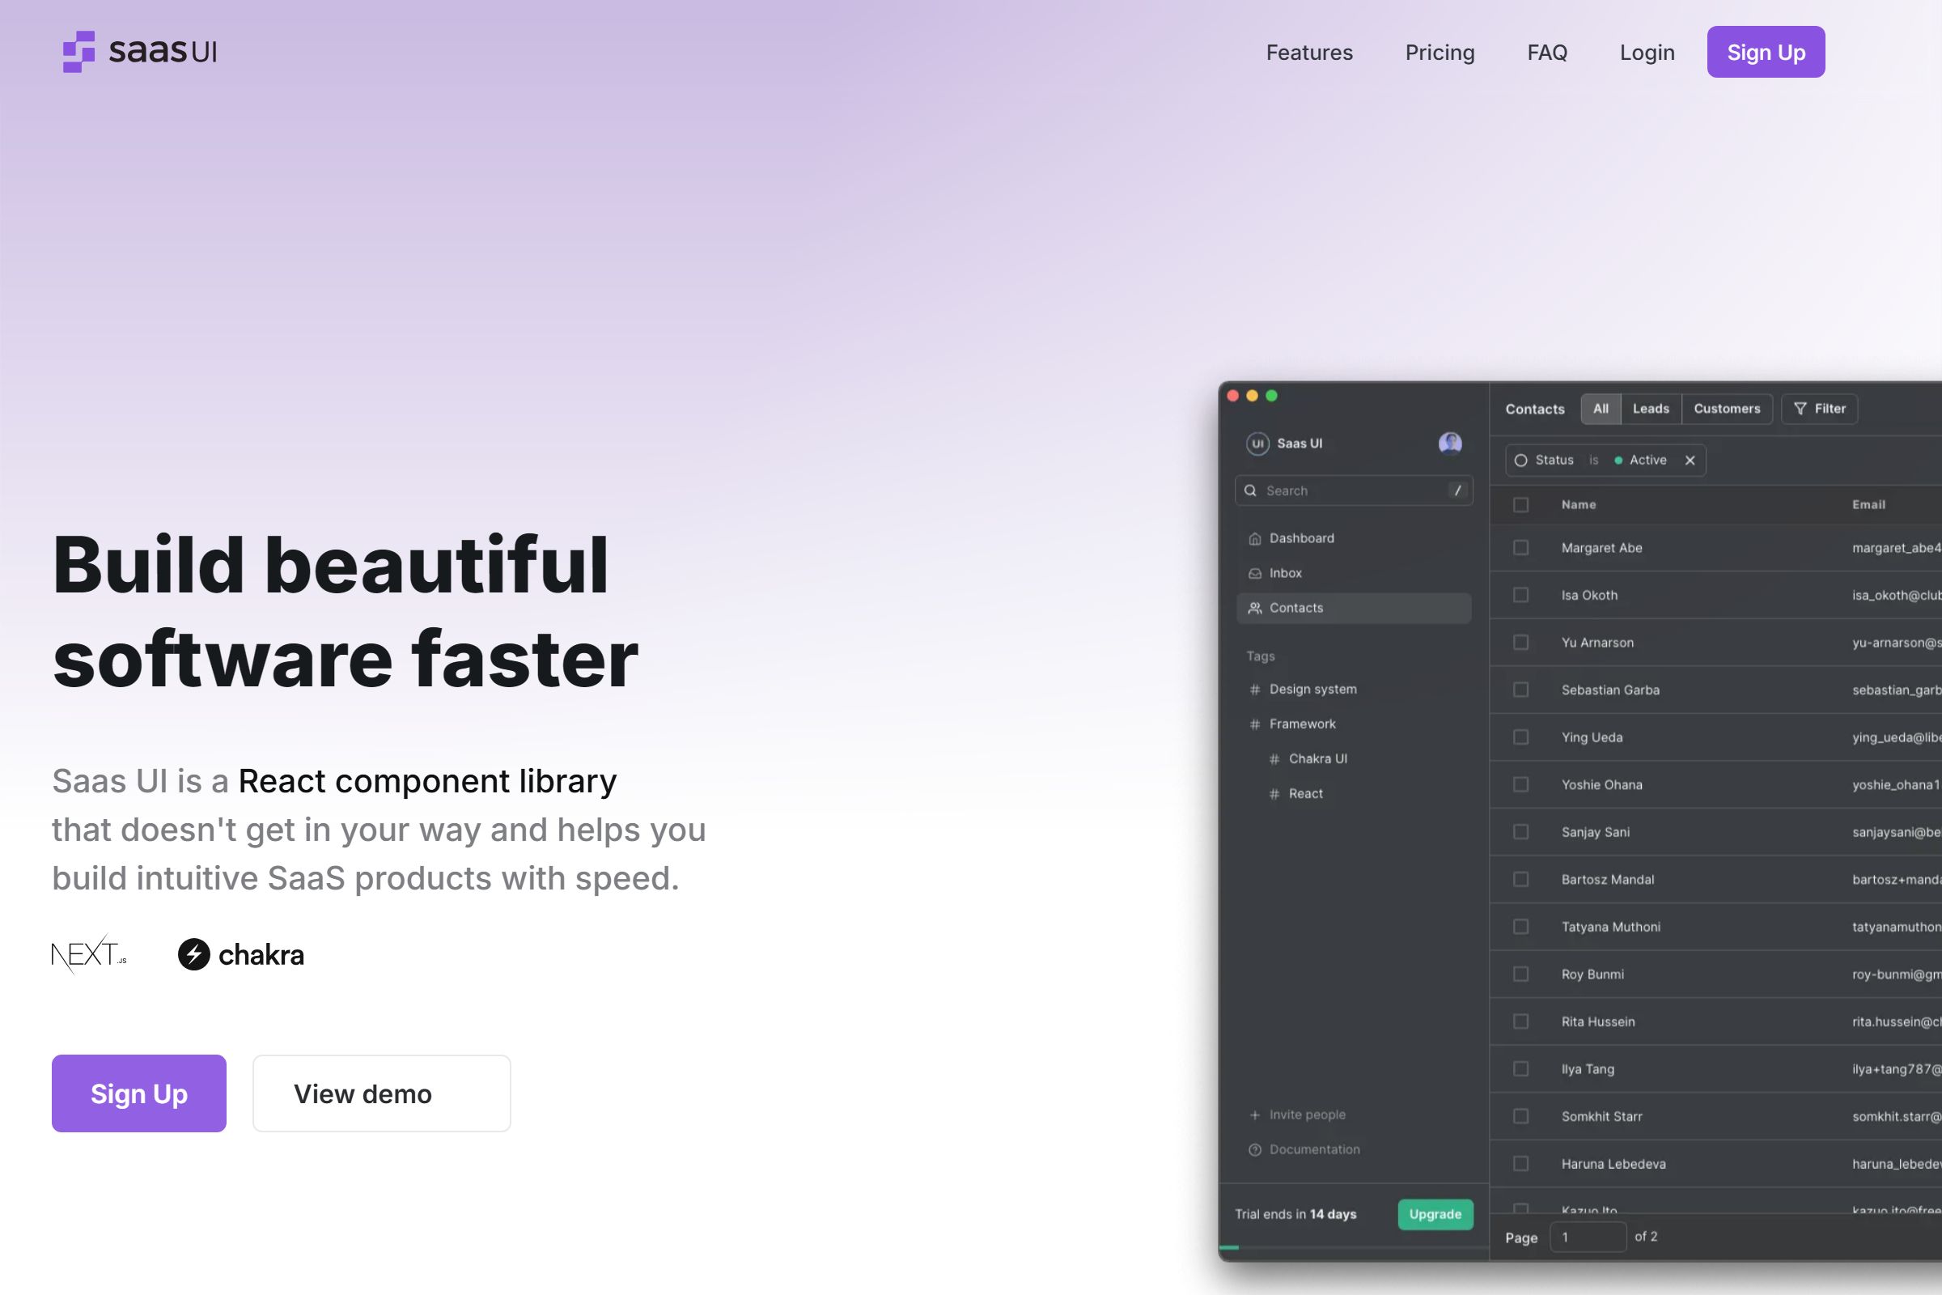Remove the Status is Active filter
Screen dimensions: 1942x1295
click(1690, 461)
